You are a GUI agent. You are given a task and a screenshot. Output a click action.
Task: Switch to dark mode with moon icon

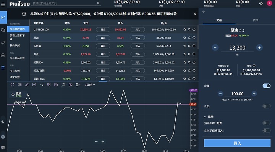click(3, 121)
